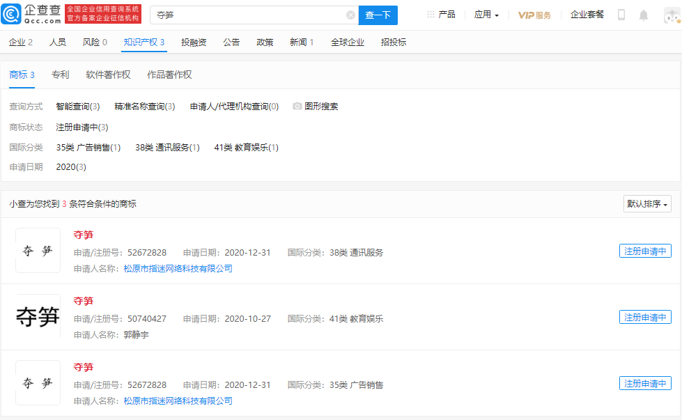This screenshot has height=420, width=682.
Task: Clear the search box with the X icon
Action: (x=350, y=15)
